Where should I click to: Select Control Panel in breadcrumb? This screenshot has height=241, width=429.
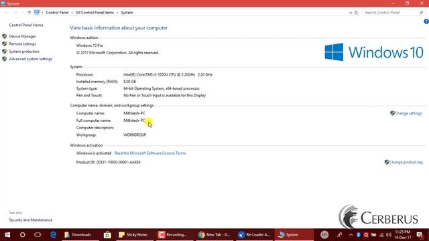(57, 13)
